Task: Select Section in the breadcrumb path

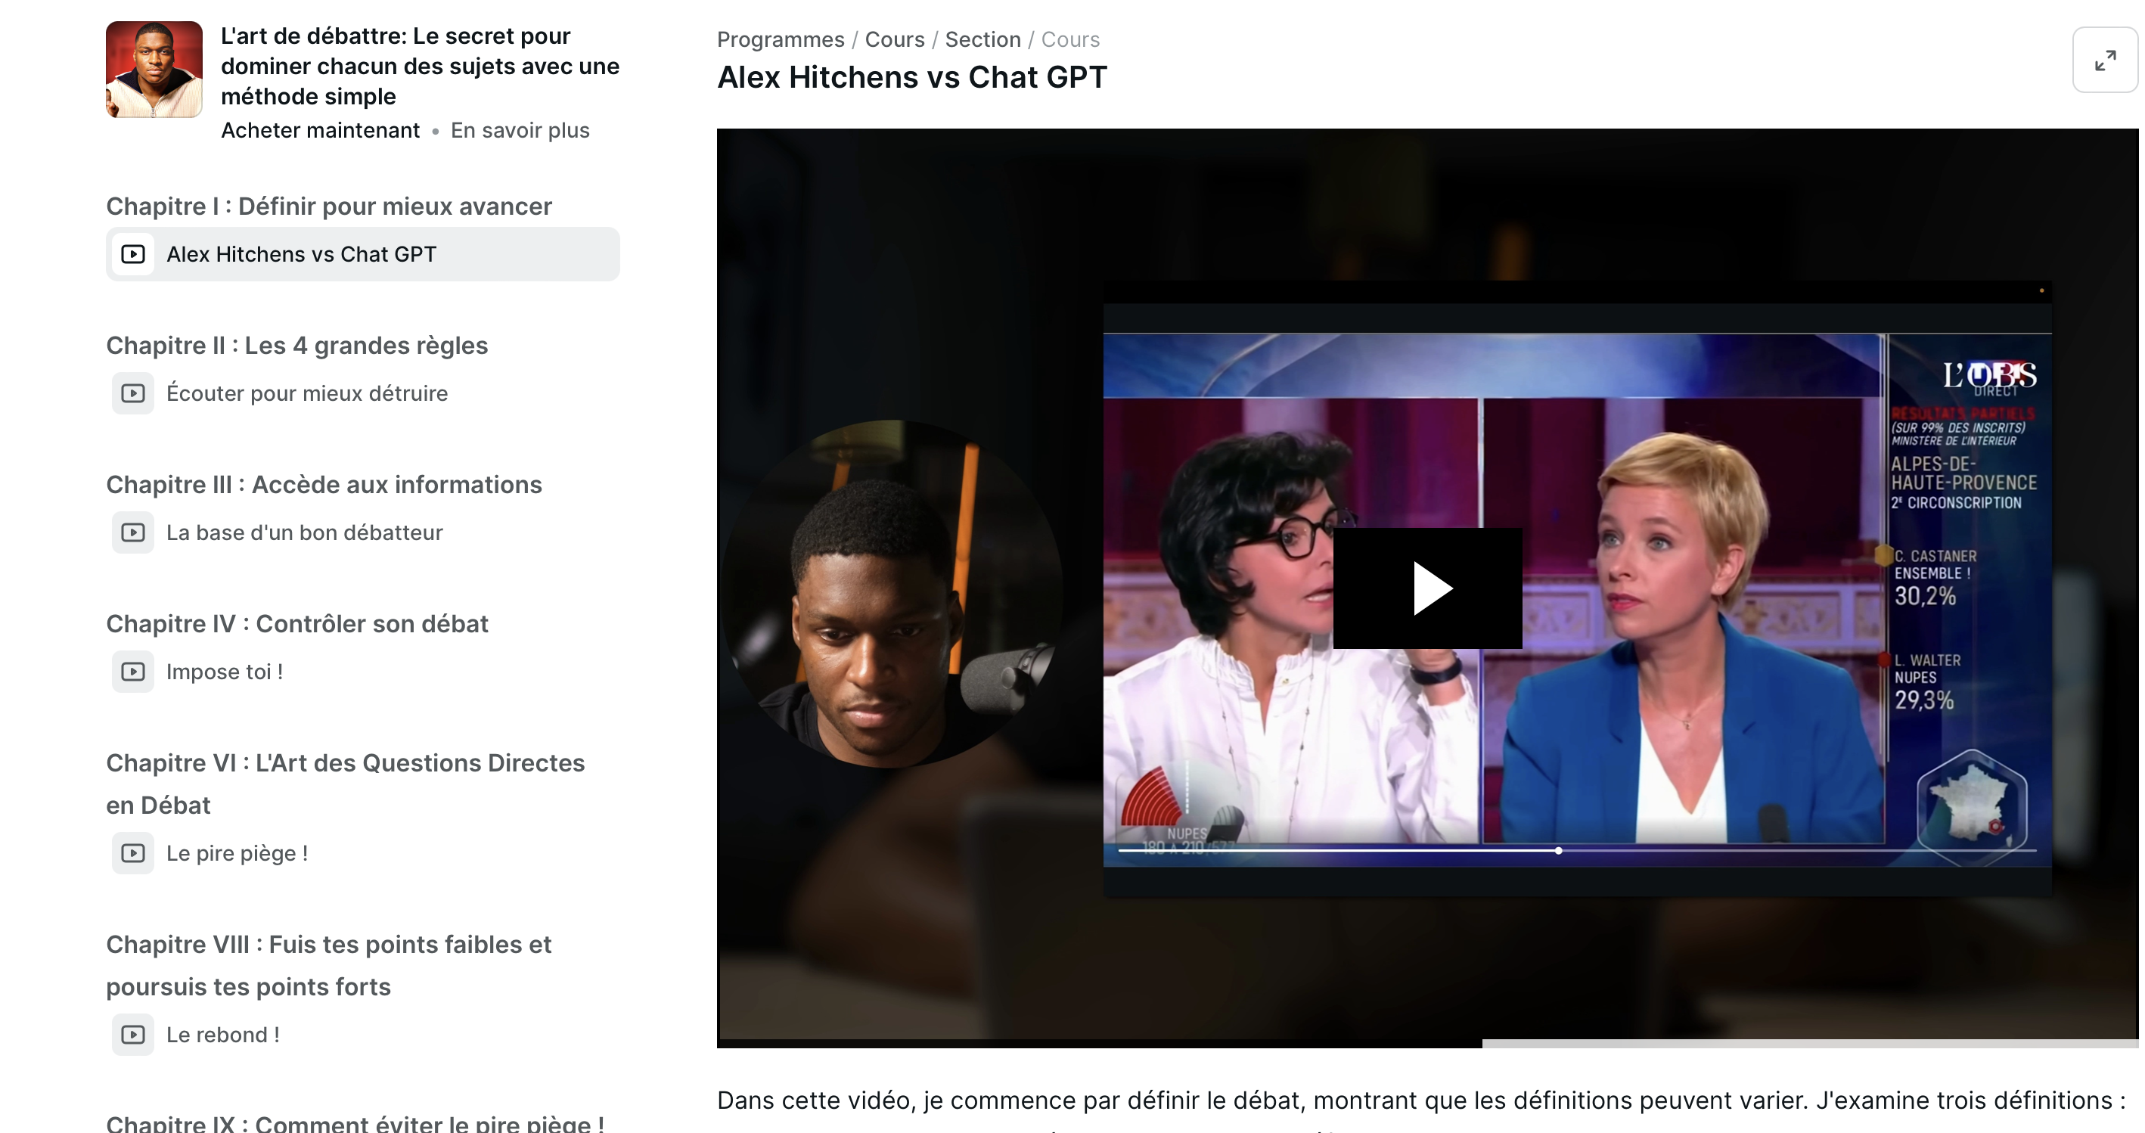Action: pyautogui.click(x=982, y=39)
